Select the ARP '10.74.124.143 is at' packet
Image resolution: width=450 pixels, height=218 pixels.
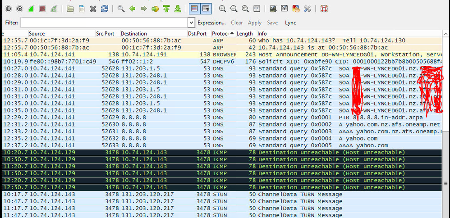coord(221,48)
